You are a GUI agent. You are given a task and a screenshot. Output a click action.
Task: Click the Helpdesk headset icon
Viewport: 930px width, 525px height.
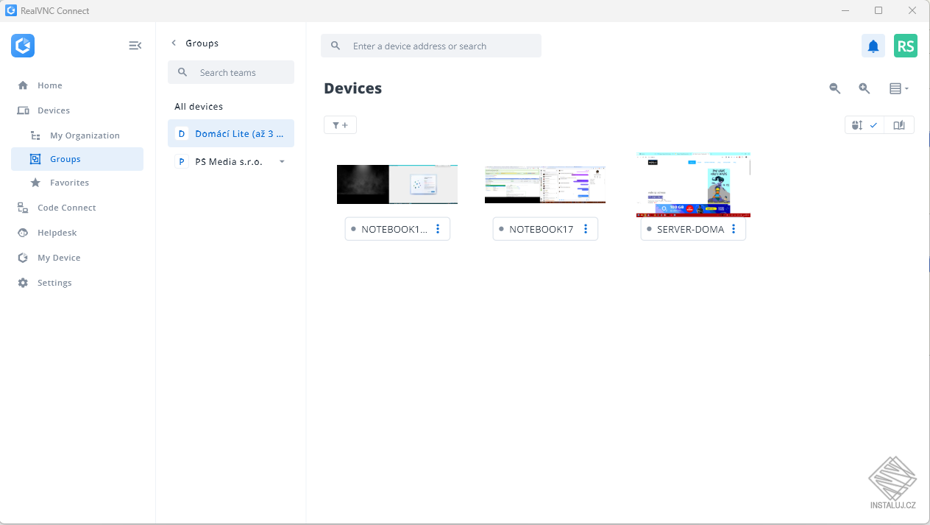[x=23, y=233]
